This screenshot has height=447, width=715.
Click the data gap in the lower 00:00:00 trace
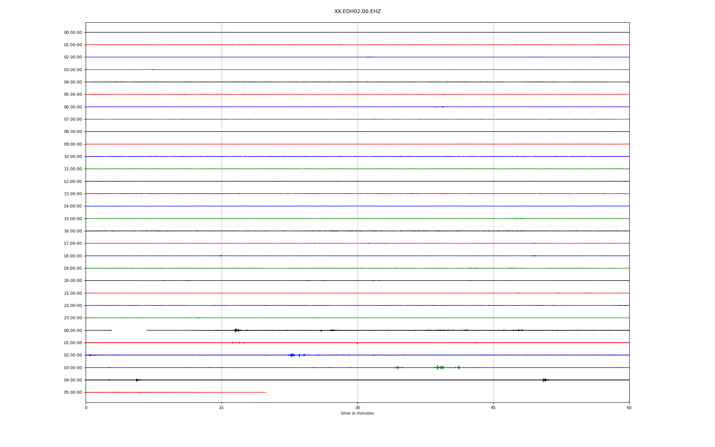point(129,330)
